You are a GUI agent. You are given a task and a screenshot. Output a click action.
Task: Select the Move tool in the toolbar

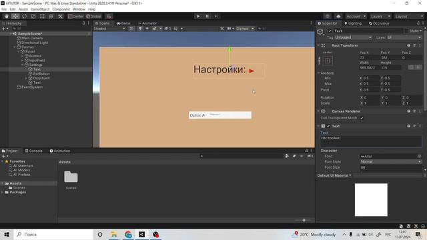pyautogui.click(x=15, y=16)
